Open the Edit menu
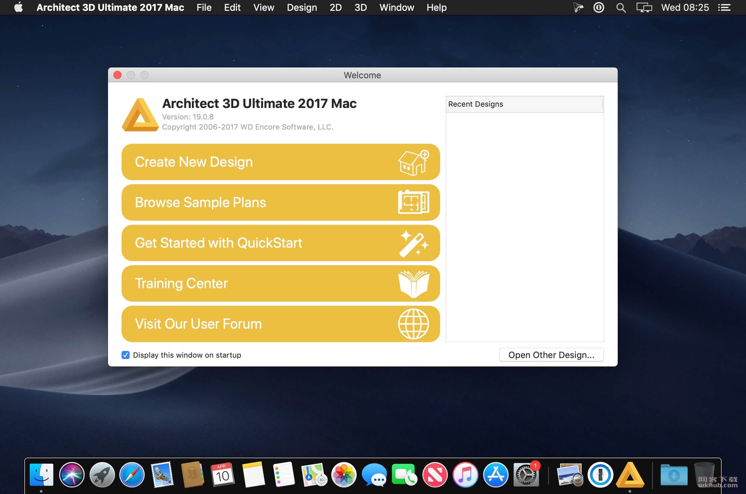 (x=232, y=7)
